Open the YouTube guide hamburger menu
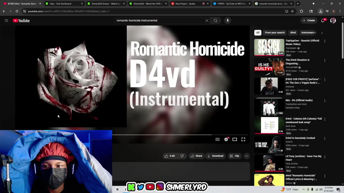The image size is (344, 193). pyautogui.click(x=6, y=21)
